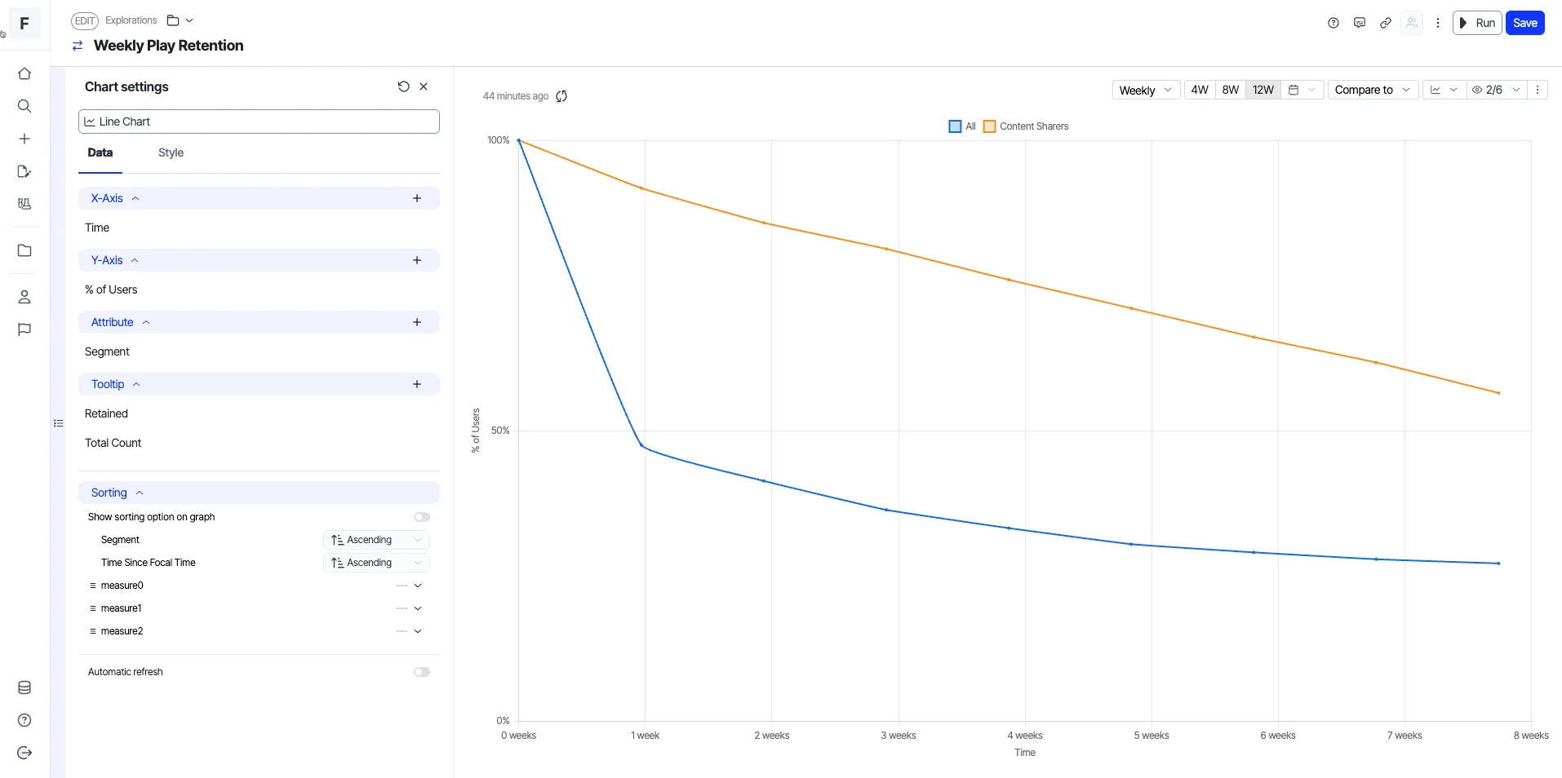Screen dimensions: 1562x778
Task: Click the Content Sharers orange legend swatch
Action: (990, 126)
